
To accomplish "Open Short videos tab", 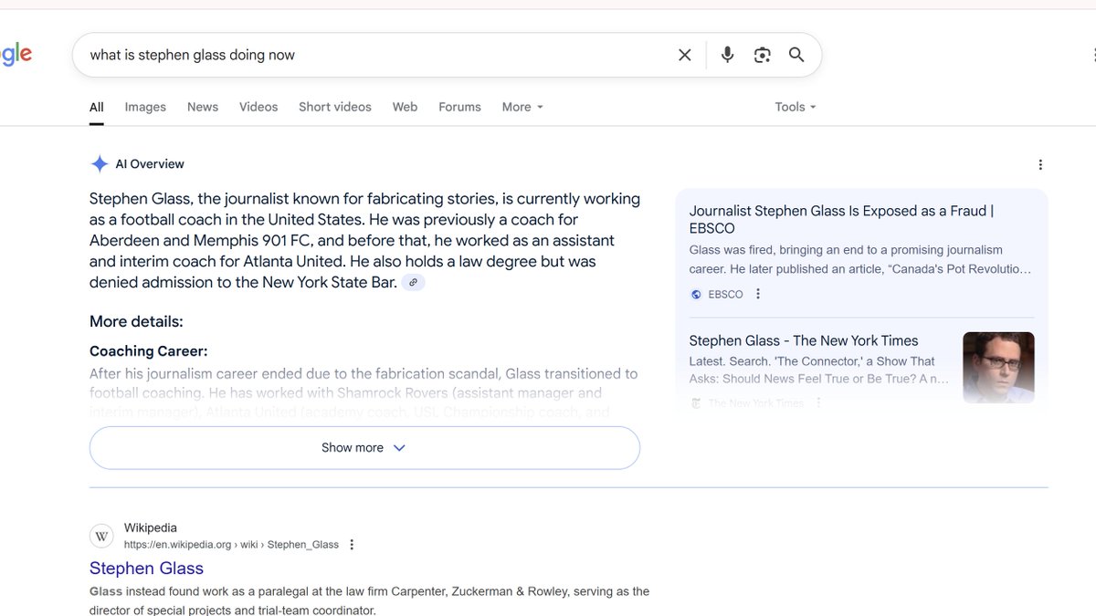I will 335,107.
